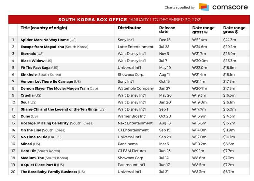Select 'Shang-Chi and the Legend of the Ten Rings'
Viewport: 254px width, 181px height.
[x=59, y=109]
